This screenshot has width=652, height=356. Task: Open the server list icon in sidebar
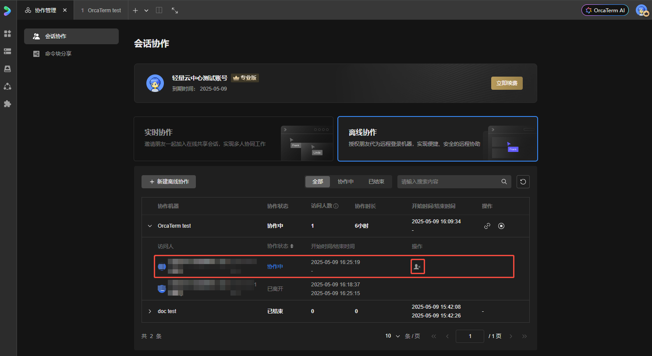tap(7, 51)
